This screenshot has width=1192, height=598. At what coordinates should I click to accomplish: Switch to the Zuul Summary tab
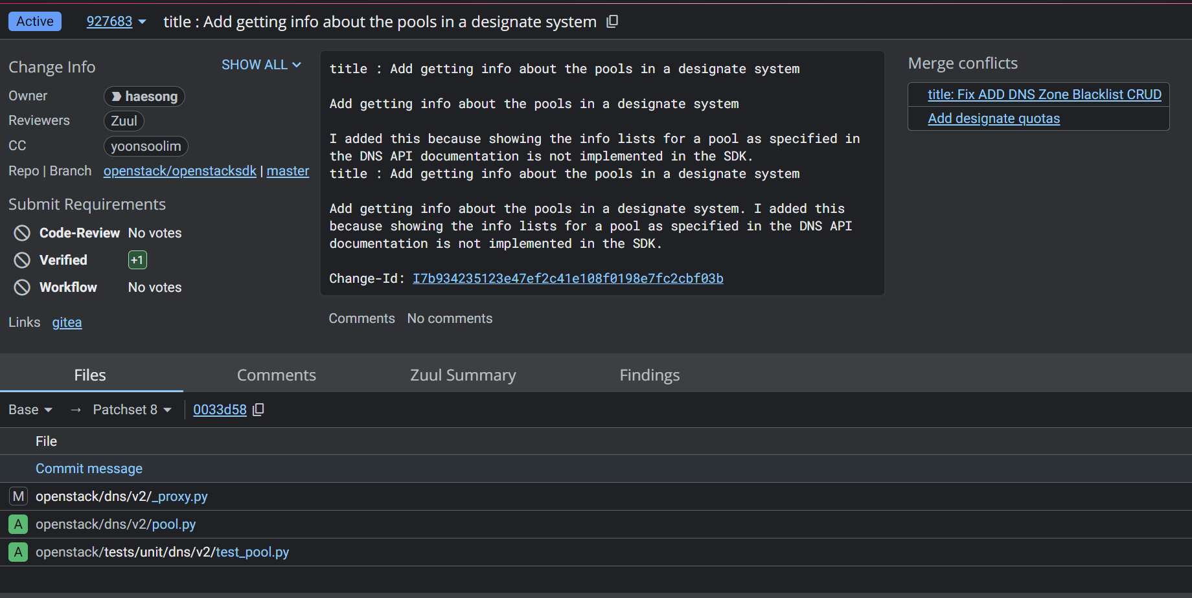463,375
